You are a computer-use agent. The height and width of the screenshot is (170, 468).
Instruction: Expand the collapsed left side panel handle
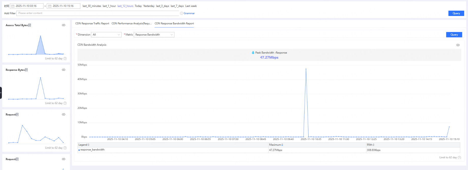[1, 93]
